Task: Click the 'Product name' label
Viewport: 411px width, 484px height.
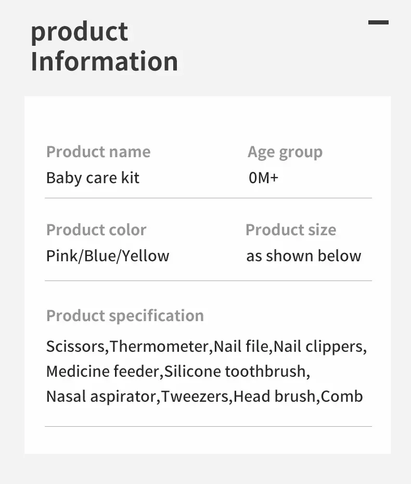Action: point(98,152)
